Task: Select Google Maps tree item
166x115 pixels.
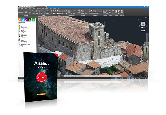Action: point(23,34)
